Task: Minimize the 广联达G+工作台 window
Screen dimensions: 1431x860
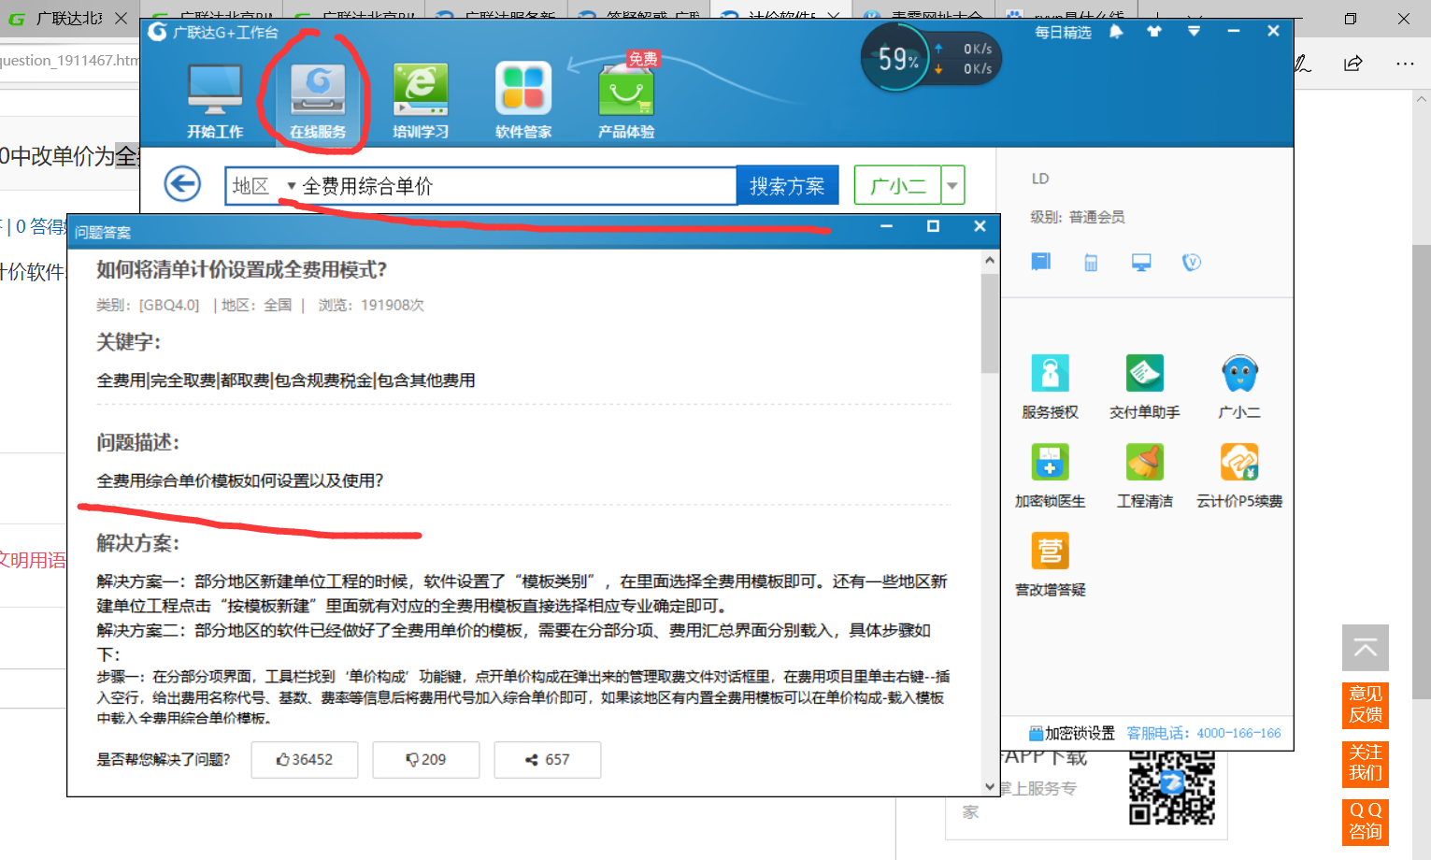Action: click(x=1234, y=32)
